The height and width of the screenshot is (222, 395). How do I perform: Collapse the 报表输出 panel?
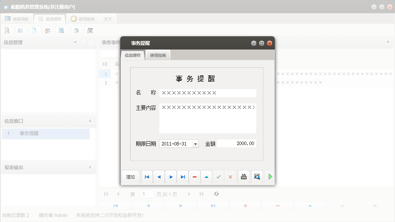click(x=90, y=167)
